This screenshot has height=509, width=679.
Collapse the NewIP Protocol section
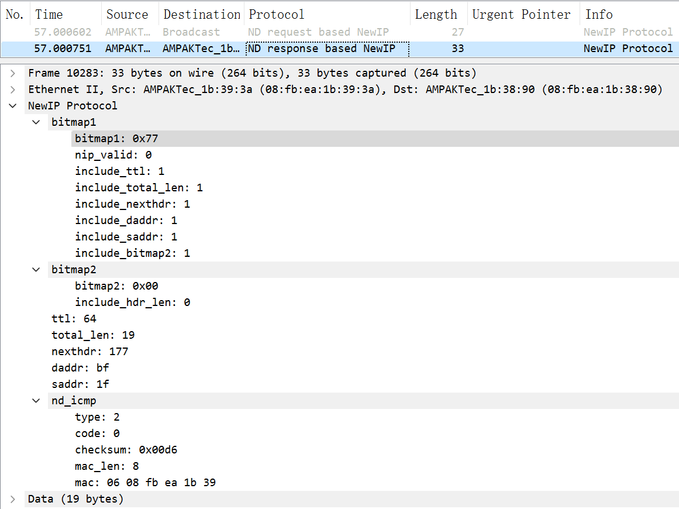tap(13, 106)
